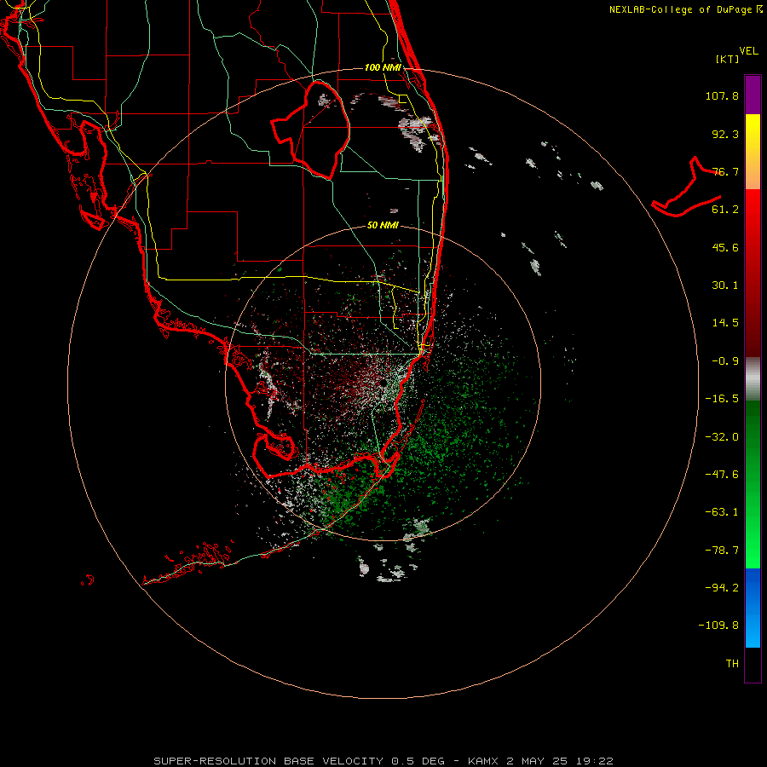Click the 100 NMI range ring label
This screenshot has height=767, width=767.
(x=383, y=67)
